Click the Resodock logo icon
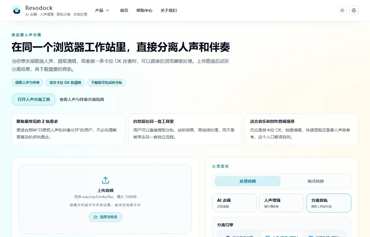 (17, 10)
